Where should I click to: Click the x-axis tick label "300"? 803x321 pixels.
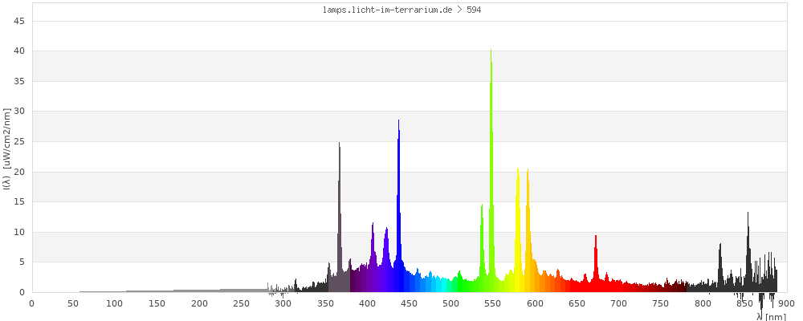(283, 304)
